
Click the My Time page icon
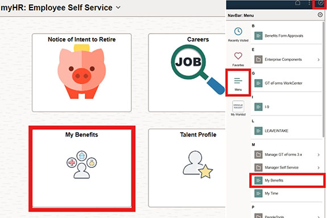(258, 194)
